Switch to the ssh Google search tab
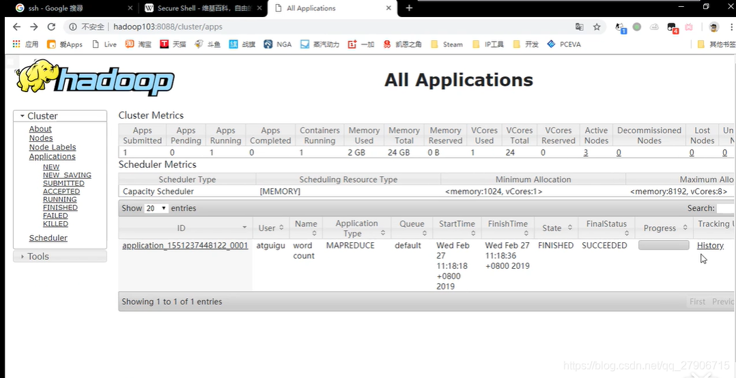 tap(66, 8)
